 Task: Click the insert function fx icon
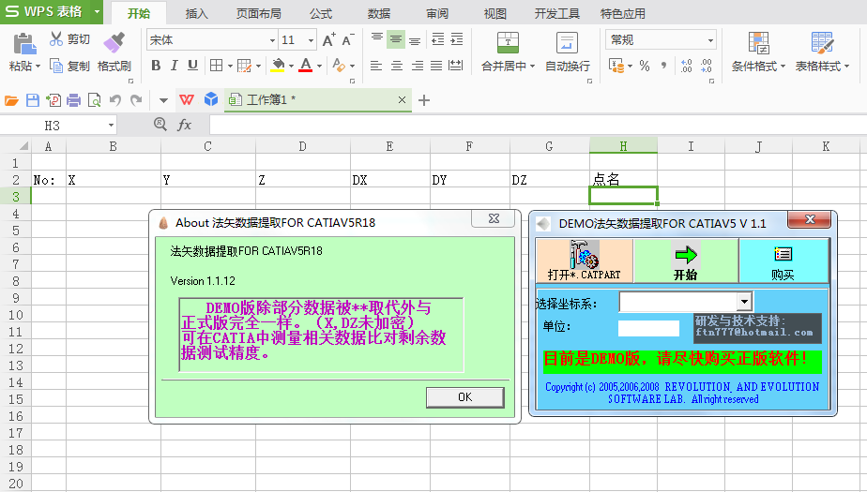click(x=184, y=125)
